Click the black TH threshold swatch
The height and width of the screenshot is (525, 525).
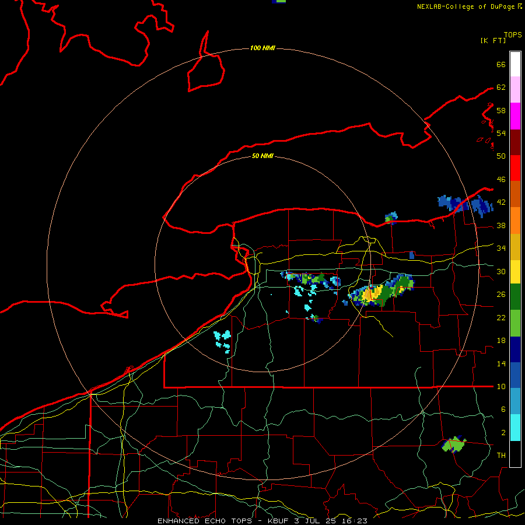click(x=515, y=454)
